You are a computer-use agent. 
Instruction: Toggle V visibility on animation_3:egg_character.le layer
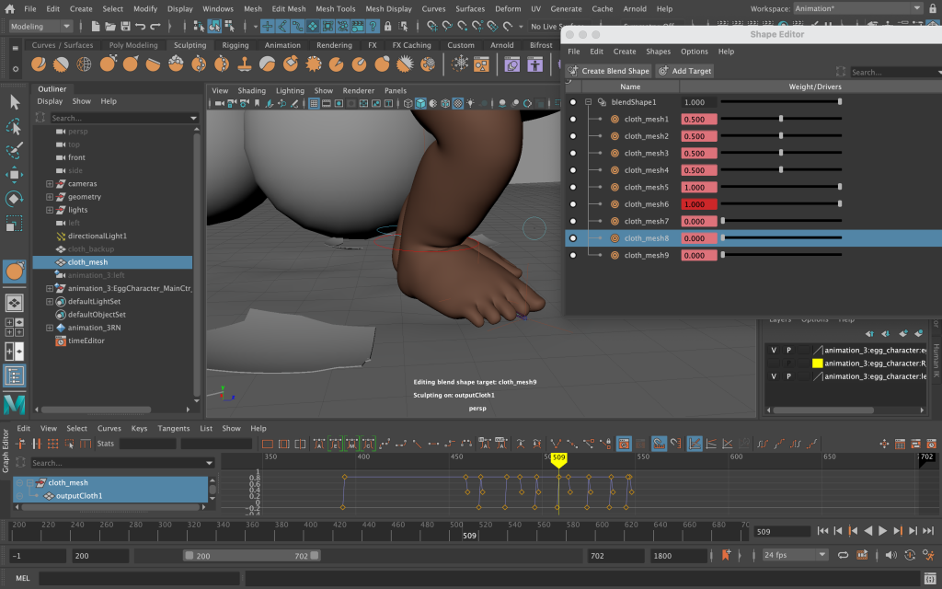point(774,376)
